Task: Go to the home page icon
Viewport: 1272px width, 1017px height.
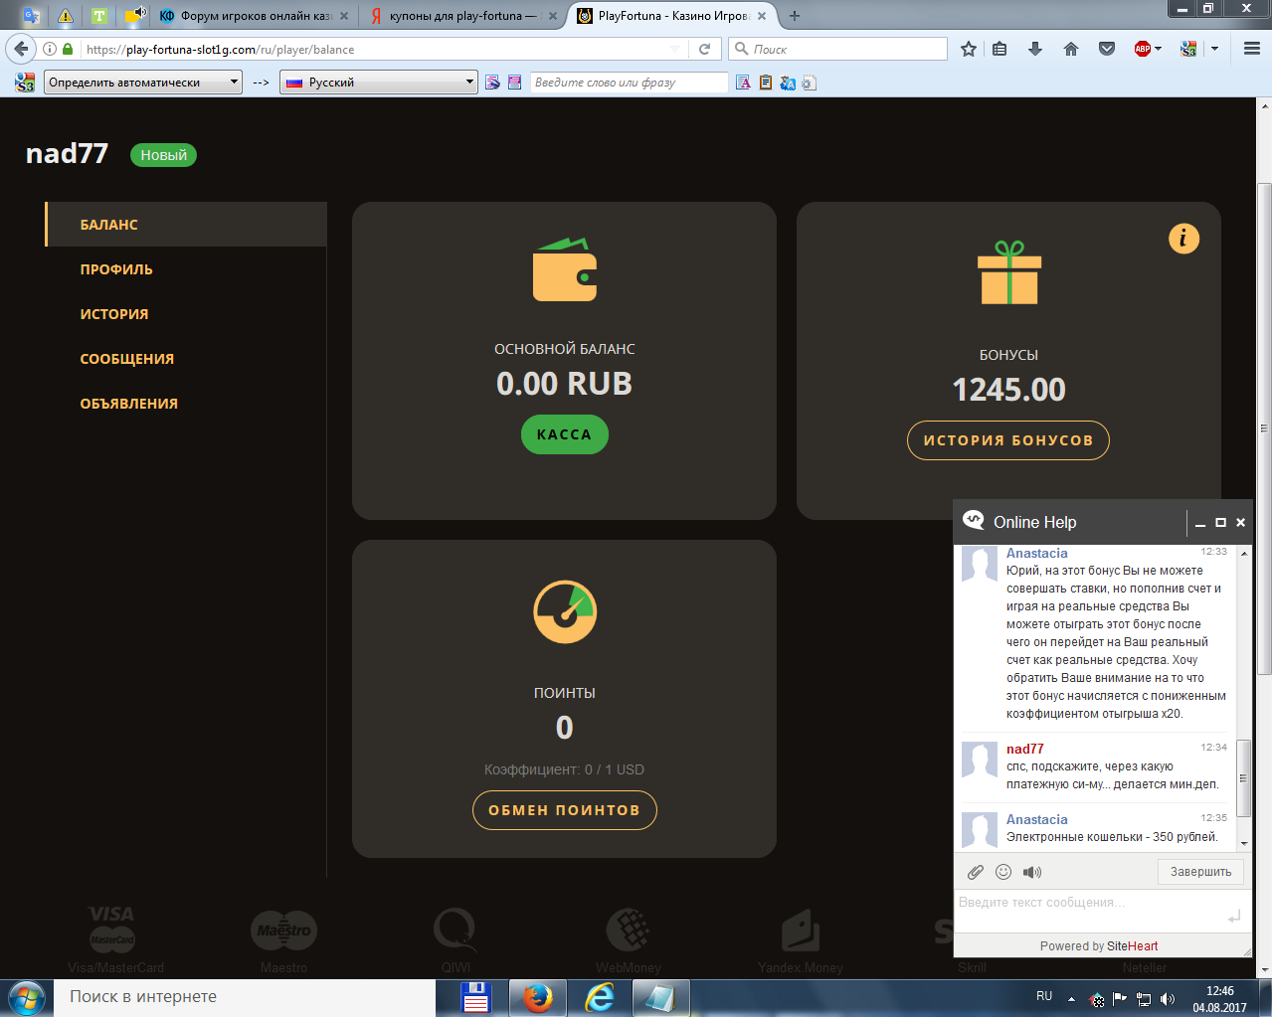Action: coord(1071,49)
